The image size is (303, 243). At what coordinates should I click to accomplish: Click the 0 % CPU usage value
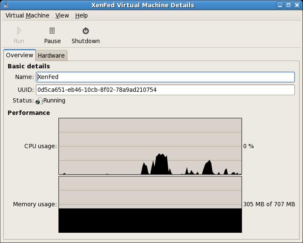click(x=248, y=146)
